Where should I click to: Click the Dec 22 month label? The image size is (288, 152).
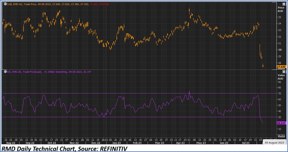pyautogui.click(x=96, y=143)
